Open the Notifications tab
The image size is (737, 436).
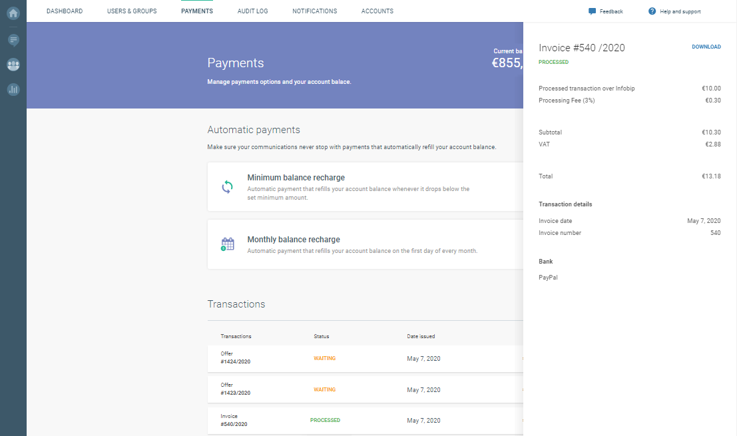coord(314,11)
